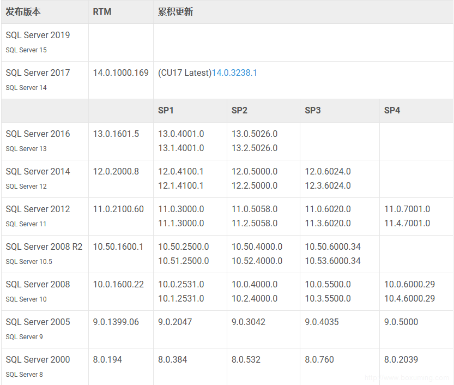Click SP1 version 11.0.3000.0
Viewport: 454px width, 385px height.
(181, 209)
